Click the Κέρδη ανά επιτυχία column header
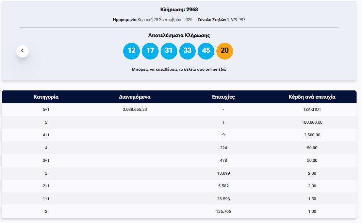The image size is (362, 223). coord(312,97)
